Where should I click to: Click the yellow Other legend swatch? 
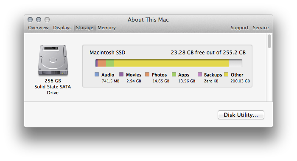tap(226, 74)
